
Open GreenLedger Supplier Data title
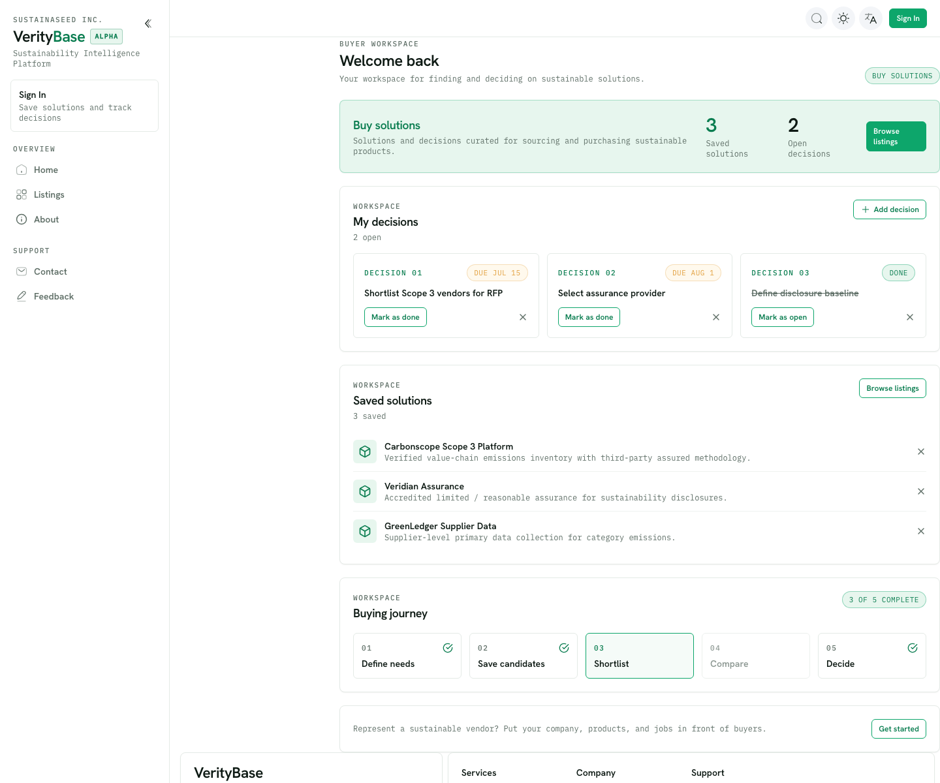440,526
